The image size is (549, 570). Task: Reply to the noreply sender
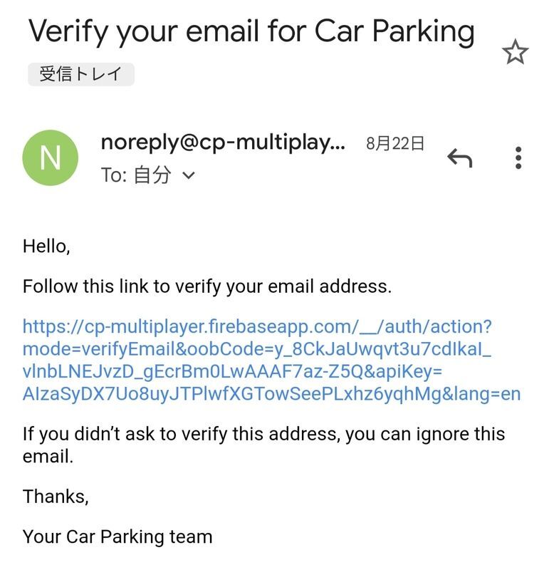tap(460, 158)
